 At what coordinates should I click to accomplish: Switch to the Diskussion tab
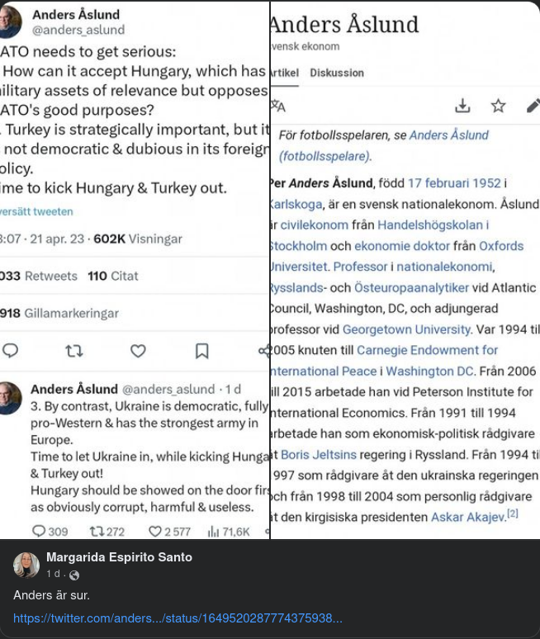(x=337, y=73)
